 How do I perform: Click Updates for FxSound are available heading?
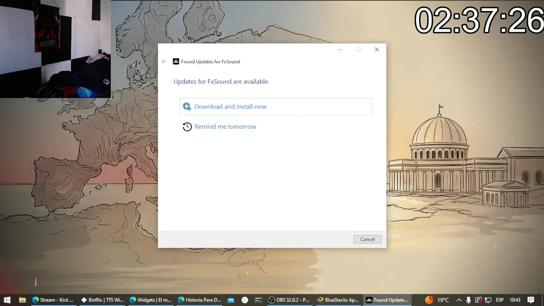[221, 82]
